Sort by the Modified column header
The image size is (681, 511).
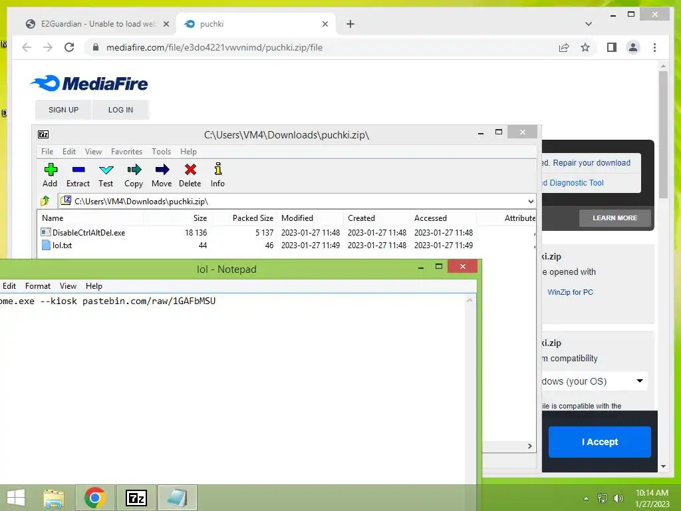(310, 218)
